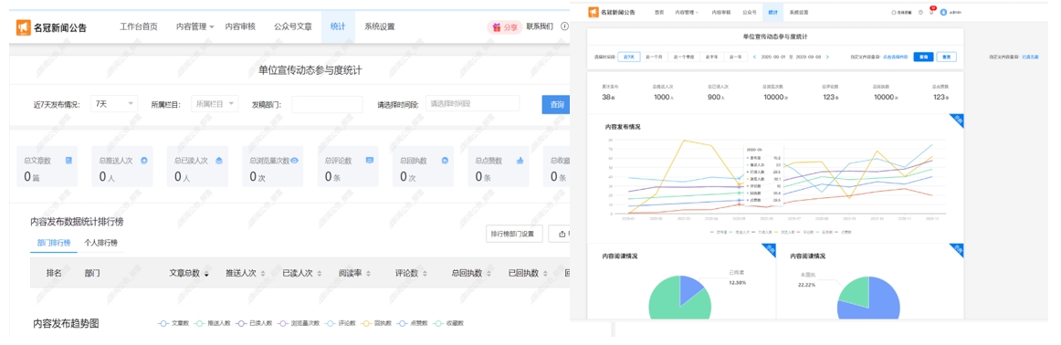
Task: Select 近一个月 time range option
Action: pos(655,57)
